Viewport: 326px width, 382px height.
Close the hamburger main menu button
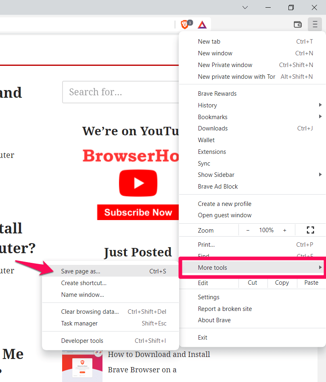pos(315,25)
